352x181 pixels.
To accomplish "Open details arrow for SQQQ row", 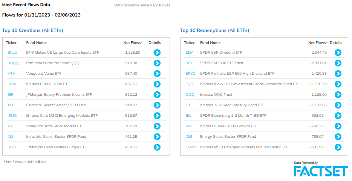I will [x=157, y=63].
